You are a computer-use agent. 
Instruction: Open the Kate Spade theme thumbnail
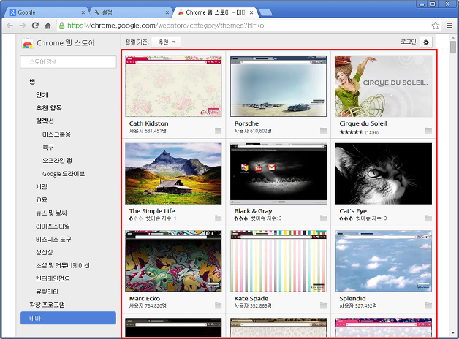278,261
